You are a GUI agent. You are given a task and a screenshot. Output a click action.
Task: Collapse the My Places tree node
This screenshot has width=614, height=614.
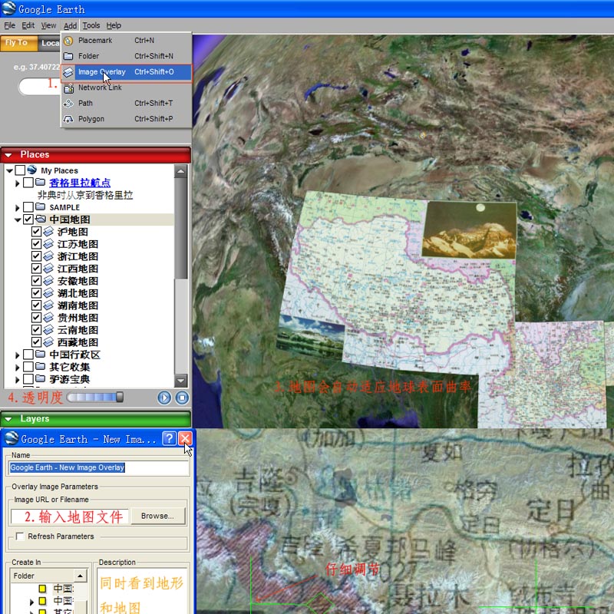[x=10, y=170]
